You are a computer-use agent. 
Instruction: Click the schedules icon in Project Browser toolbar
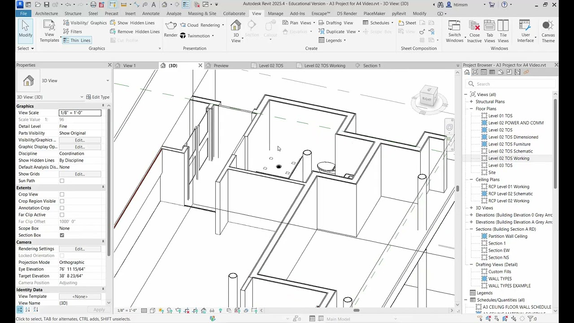[492, 72]
